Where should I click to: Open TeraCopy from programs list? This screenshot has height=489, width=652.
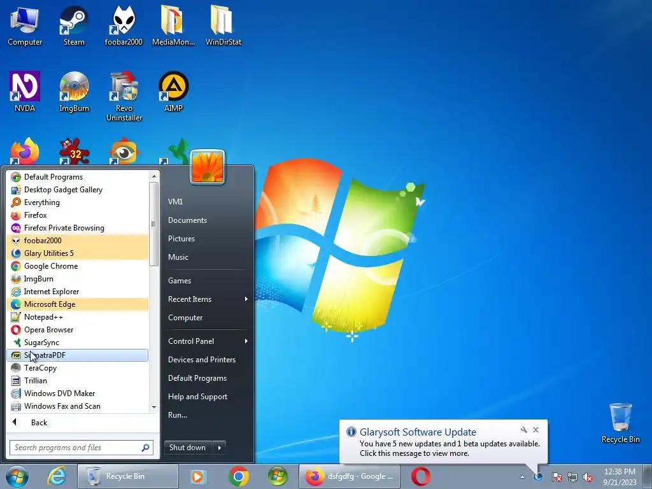click(77, 368)
